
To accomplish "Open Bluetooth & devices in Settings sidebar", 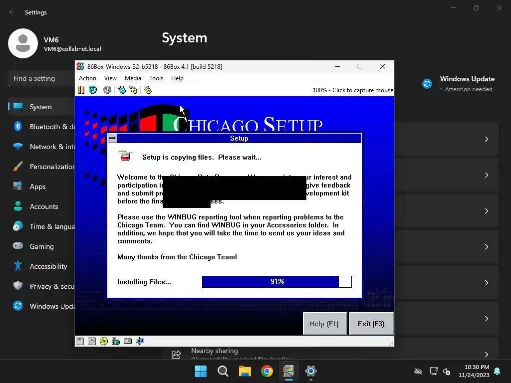I will pyautogui.click(x=41, y=127).
